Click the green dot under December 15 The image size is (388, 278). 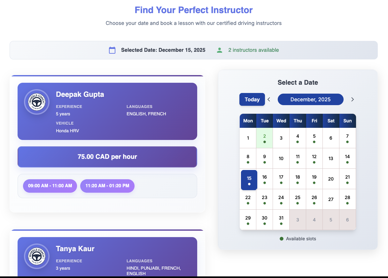coord(249,184)
